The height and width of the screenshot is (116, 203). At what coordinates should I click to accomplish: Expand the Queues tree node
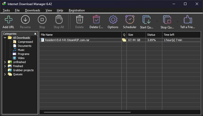[x=5, y=74]
